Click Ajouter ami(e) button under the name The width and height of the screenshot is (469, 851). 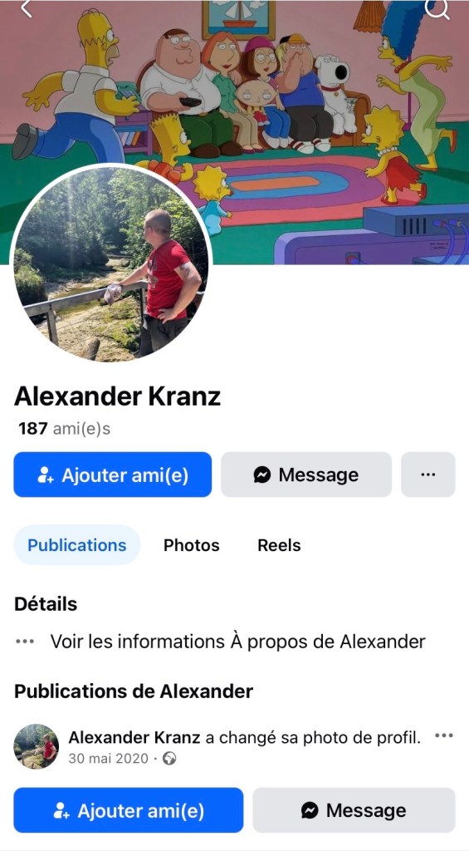[113, 475]
